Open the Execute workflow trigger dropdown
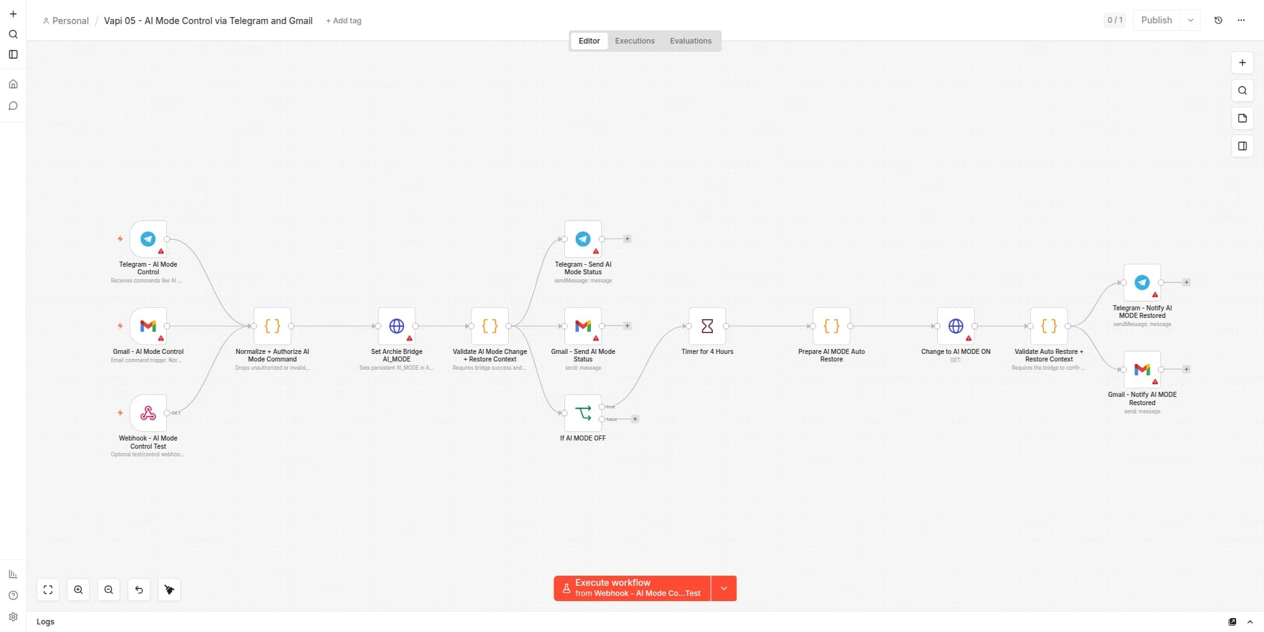 point(724,588)
